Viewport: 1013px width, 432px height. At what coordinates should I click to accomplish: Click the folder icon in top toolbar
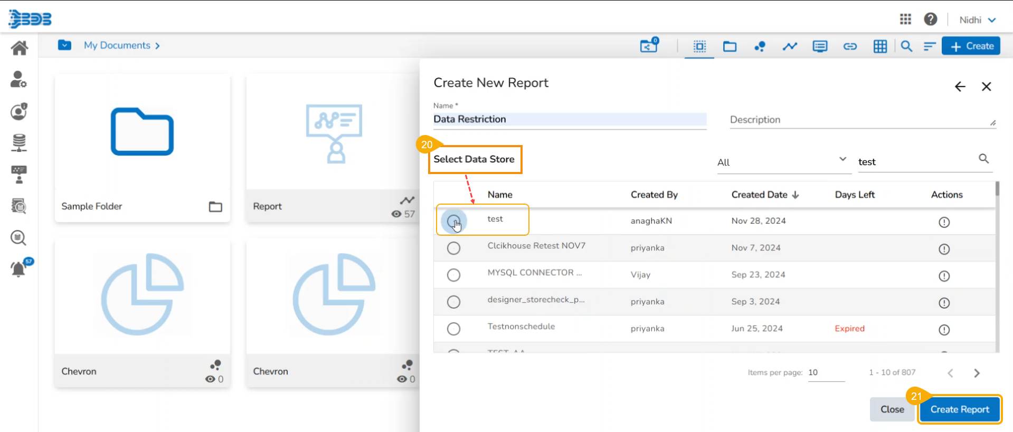tap(730, 46)
